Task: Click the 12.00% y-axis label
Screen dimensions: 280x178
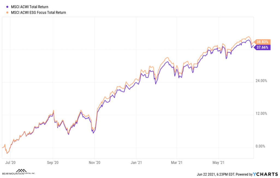Action: click(261, 113)
